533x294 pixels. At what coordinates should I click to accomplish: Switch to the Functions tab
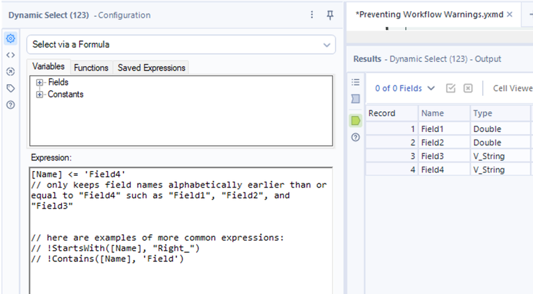pos(91,67)
